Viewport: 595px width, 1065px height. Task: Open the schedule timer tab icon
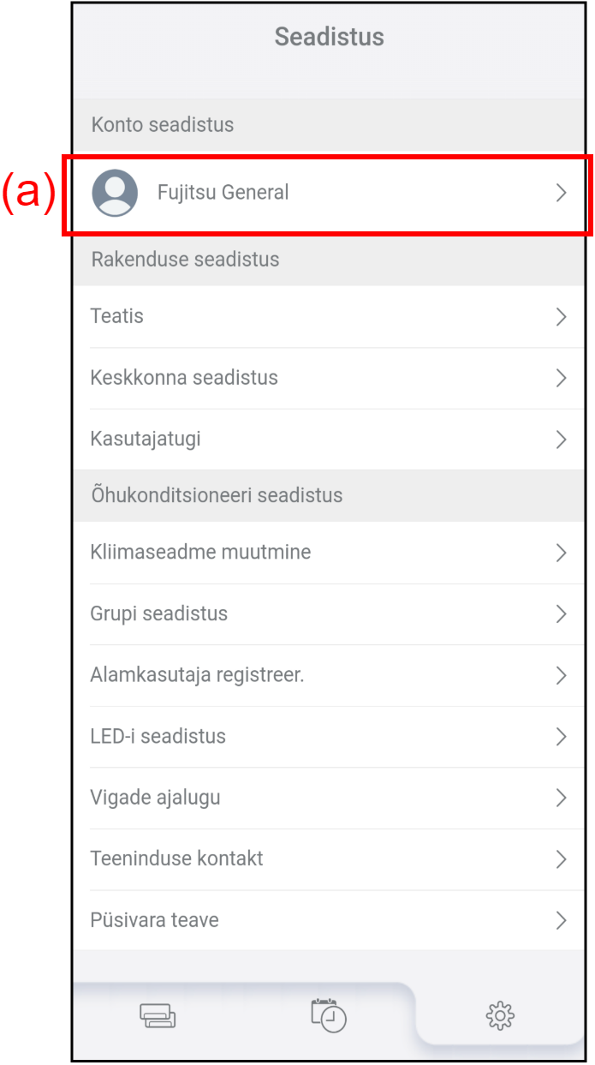click(329, 1015)
